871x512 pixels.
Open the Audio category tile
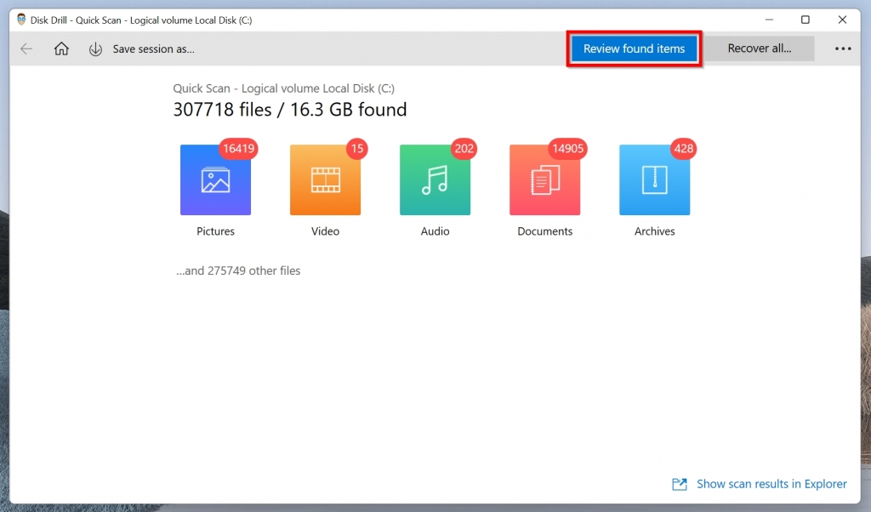pyautogui.click(x=435, y=180)
